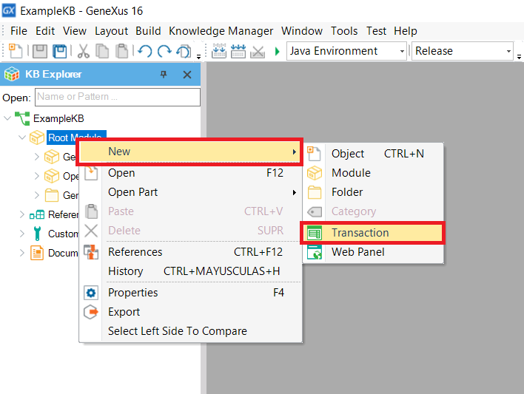The height and width of the screenshot is (394, 524).
Task: Select Transaction from the New submenu
Action: (x=373, y=233)
